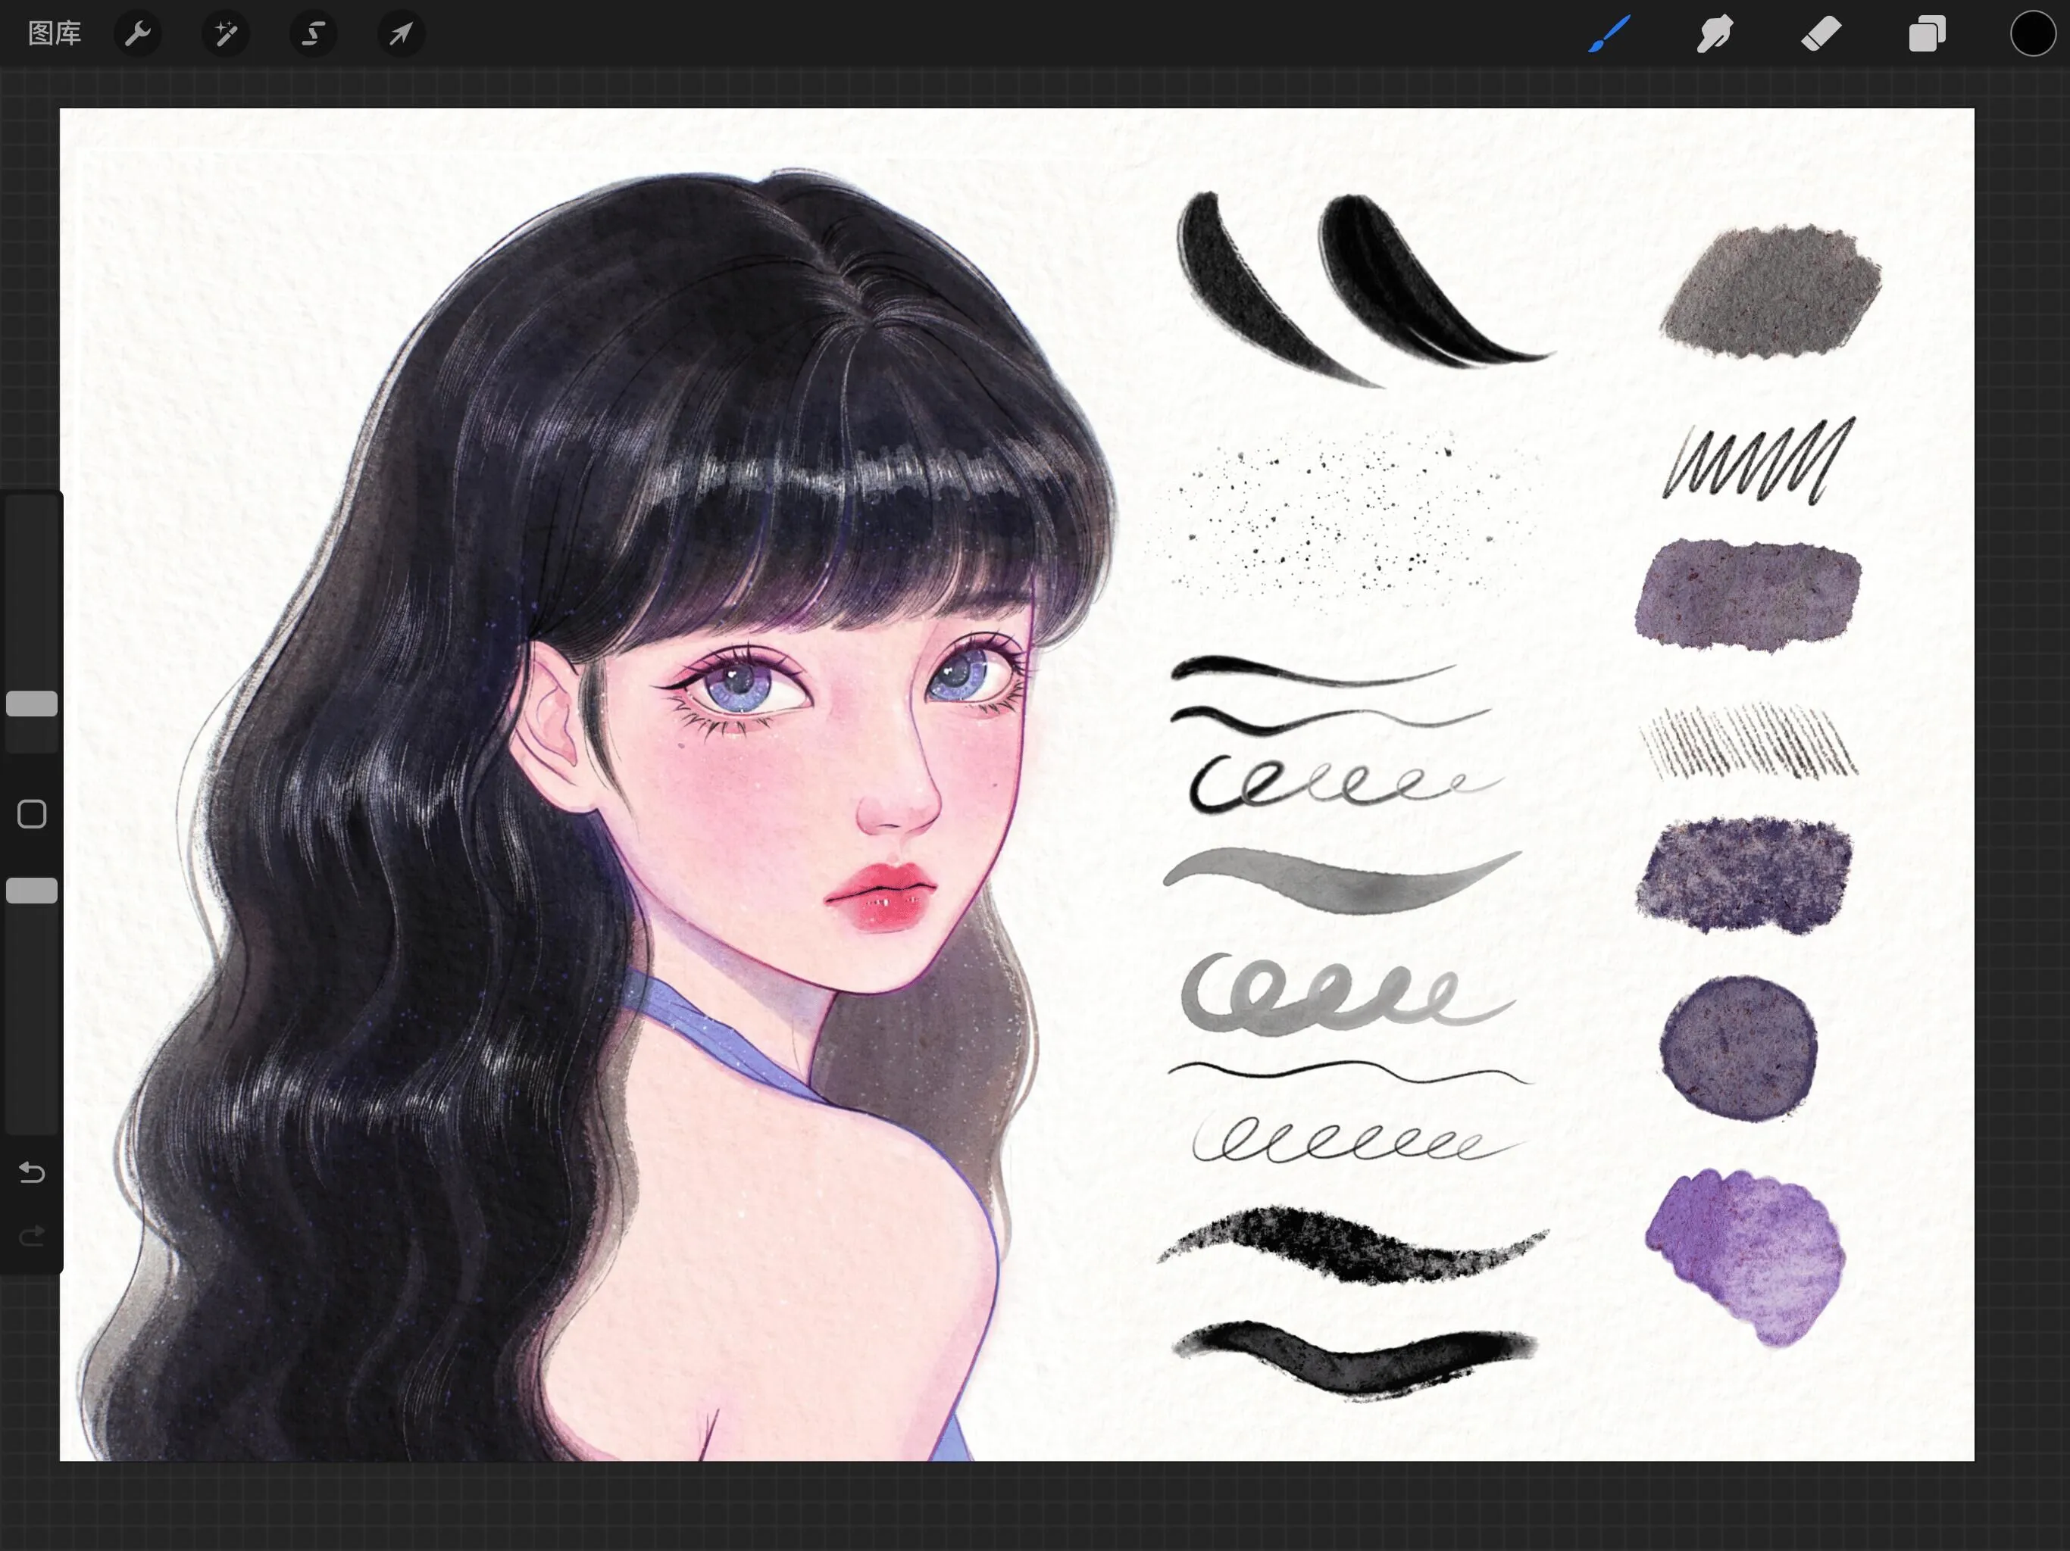Open the Adjustments magic wand menu

click(x=224, y=33)
